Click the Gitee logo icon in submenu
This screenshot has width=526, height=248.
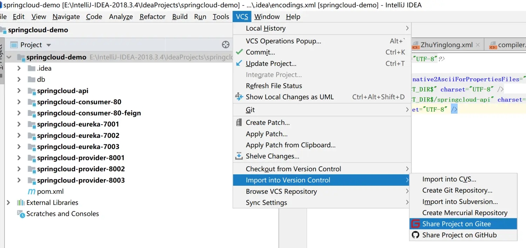click(x=416, y=224)
